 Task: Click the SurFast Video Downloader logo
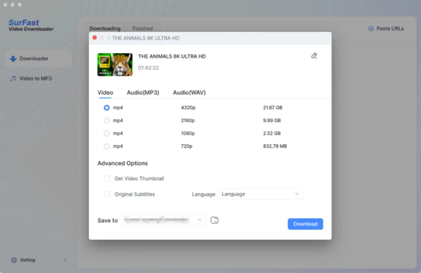pos(31,25)
